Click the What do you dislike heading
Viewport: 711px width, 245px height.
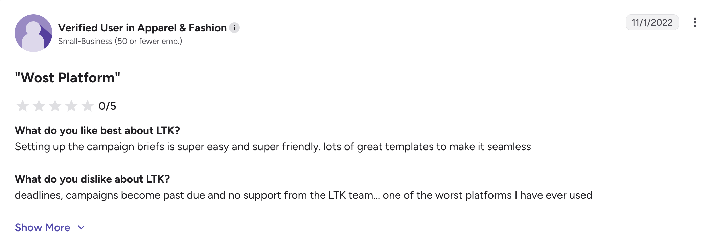coord(92,179)
